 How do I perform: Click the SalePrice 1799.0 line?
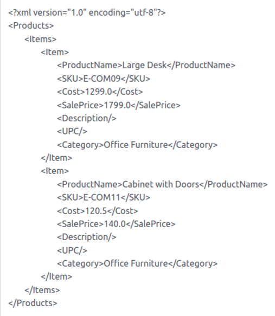[x=119, y=105]
